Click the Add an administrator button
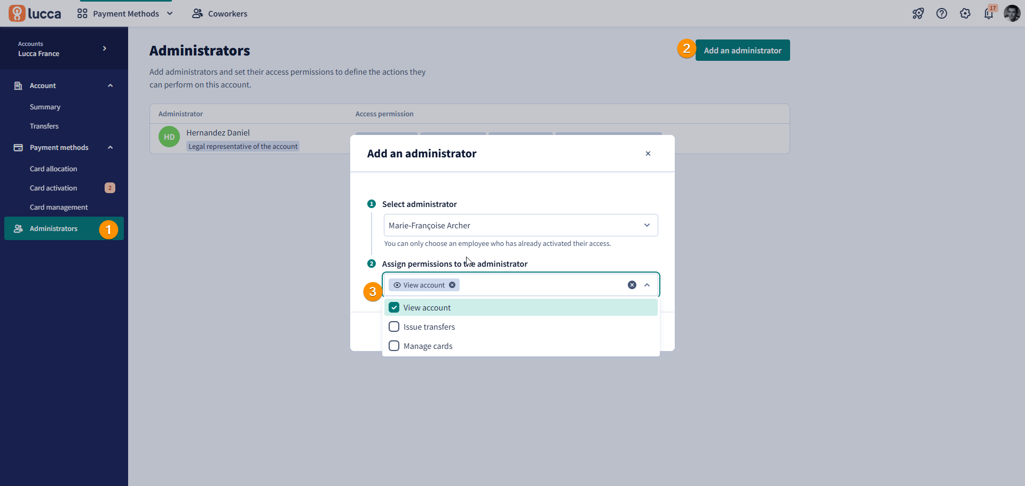1025x486 pixels. 743,50
